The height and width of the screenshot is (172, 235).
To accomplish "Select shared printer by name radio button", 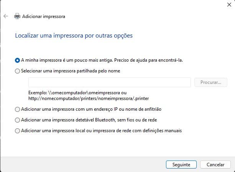I will pyautogui.click(x=17, y=71).
